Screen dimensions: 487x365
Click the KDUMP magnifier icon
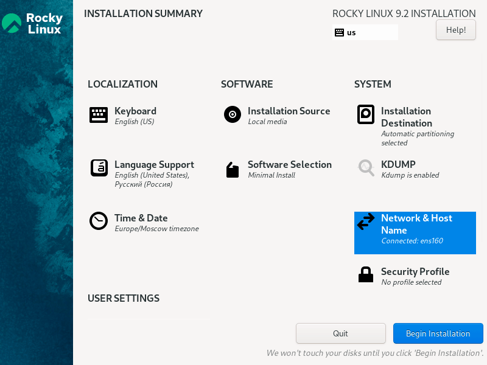point(366,168)
